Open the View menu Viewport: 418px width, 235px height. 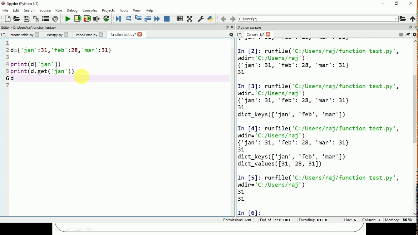click(137, 10)
